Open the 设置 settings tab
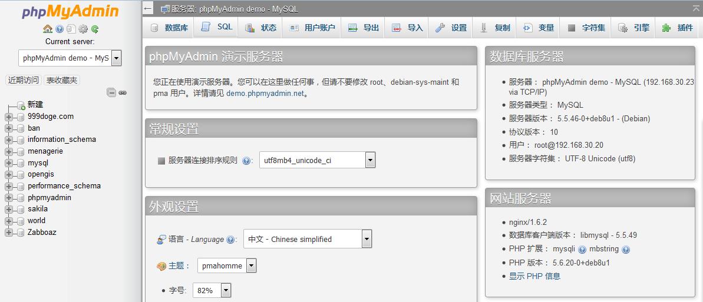Screen dimensions: 703x302 [451, 28]
